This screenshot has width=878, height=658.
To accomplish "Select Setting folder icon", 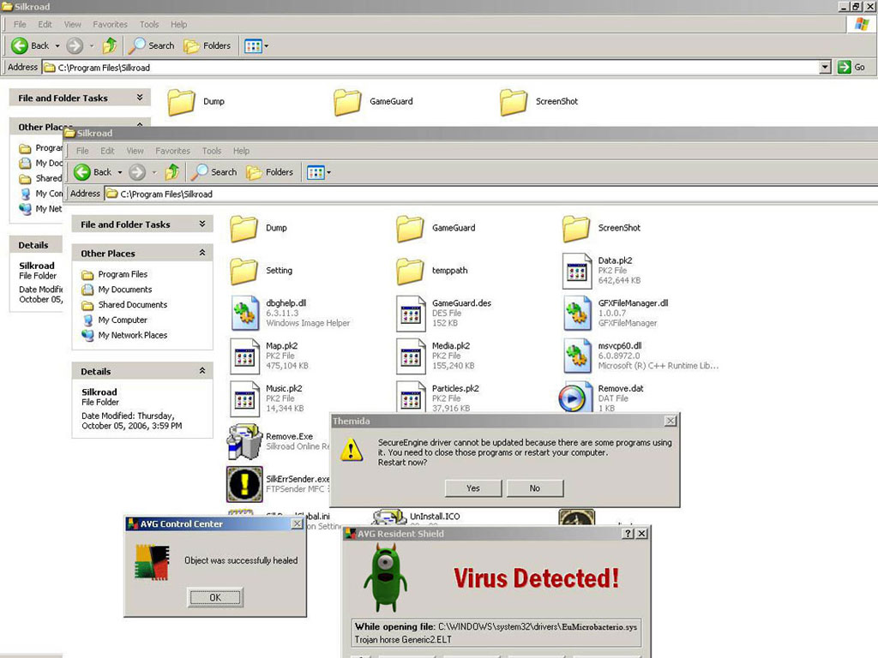I will [244, 271].
